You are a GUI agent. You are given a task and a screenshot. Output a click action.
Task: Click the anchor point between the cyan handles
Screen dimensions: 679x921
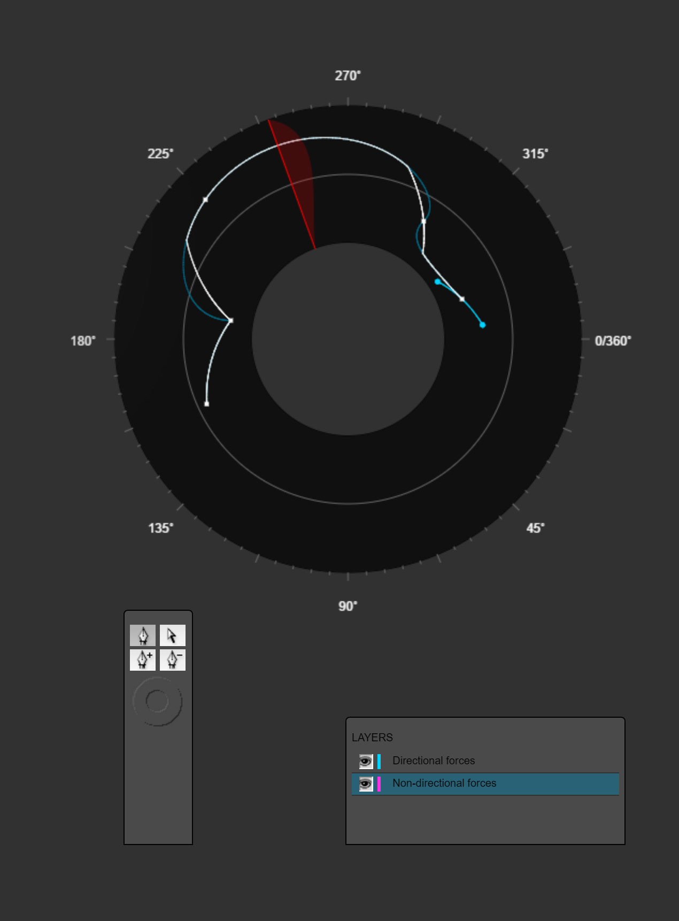coord(462,299)
